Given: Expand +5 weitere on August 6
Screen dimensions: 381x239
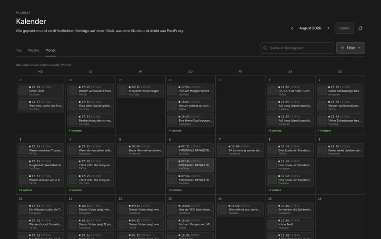Looking at the screenshot, I should coord(175,190).
